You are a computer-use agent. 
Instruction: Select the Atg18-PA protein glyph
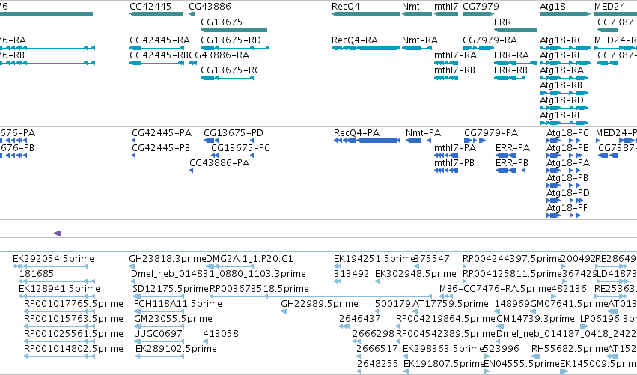564,171
